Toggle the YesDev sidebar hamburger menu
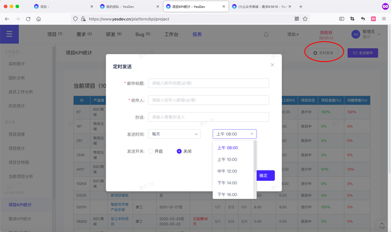 (9, 34)
